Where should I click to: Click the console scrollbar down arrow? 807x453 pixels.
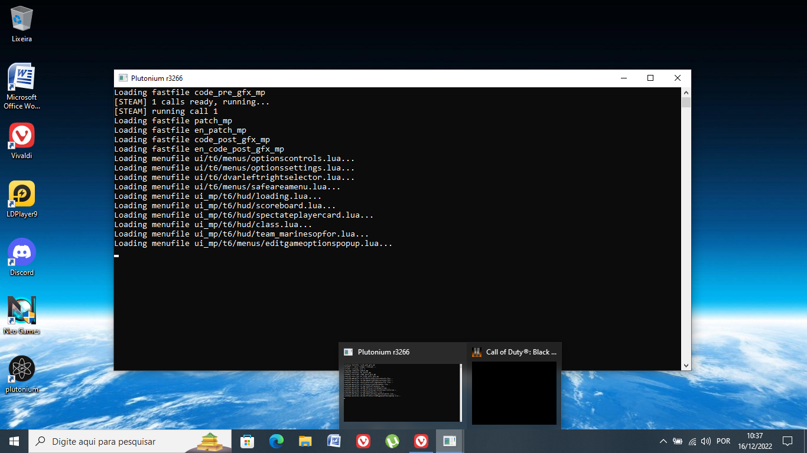pos(686,365)
